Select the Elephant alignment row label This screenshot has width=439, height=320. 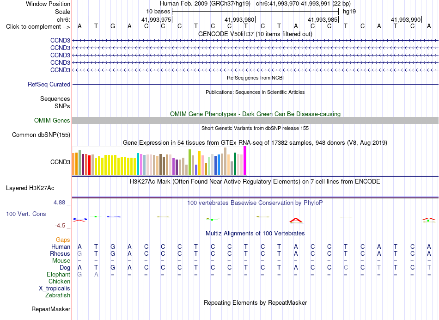click(x=58, y=275)
